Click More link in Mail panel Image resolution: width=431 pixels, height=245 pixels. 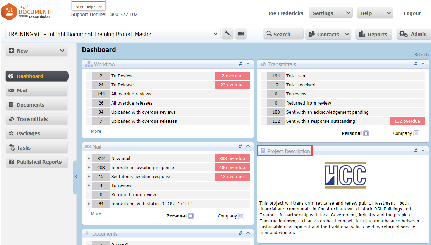coord(96,214)
